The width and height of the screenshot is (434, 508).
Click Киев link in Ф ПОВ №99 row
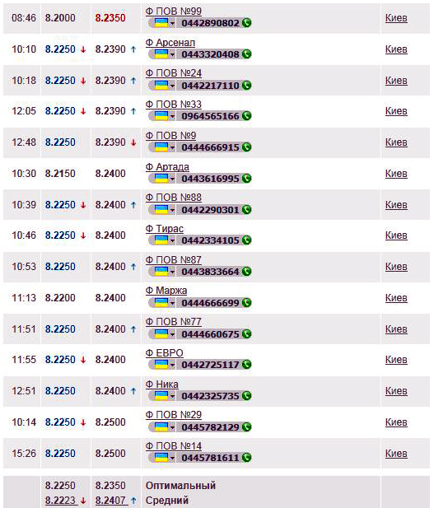[396, 18]
